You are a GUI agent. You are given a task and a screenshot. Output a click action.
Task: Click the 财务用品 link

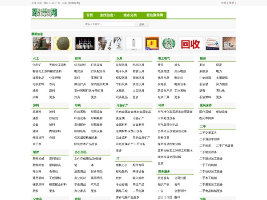[97, 172]
